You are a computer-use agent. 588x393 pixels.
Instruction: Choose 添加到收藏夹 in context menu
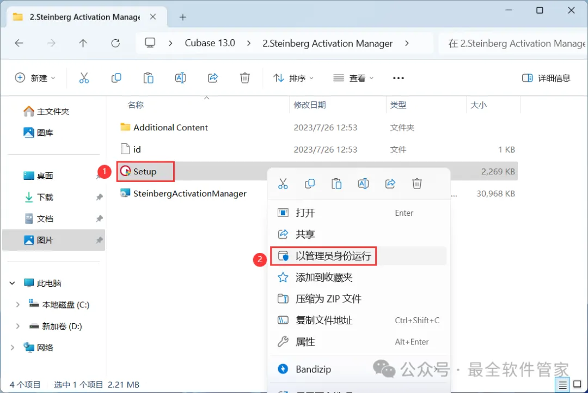[358, 277]
